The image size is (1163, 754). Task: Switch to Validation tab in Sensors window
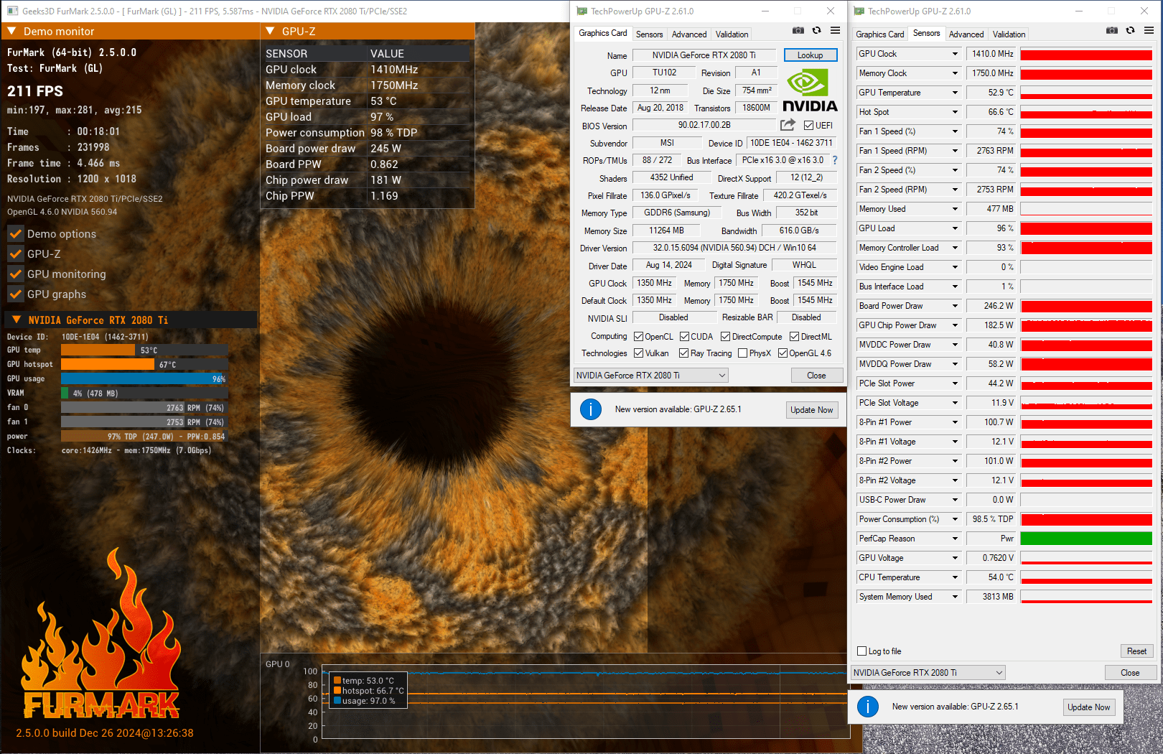pos(1009,34)
